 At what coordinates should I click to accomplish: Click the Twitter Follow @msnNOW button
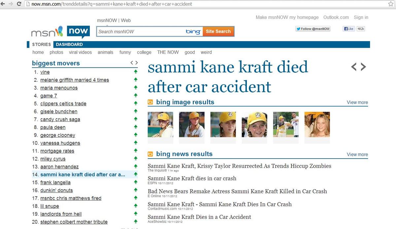pyautogui.click(x=313, y=29)
